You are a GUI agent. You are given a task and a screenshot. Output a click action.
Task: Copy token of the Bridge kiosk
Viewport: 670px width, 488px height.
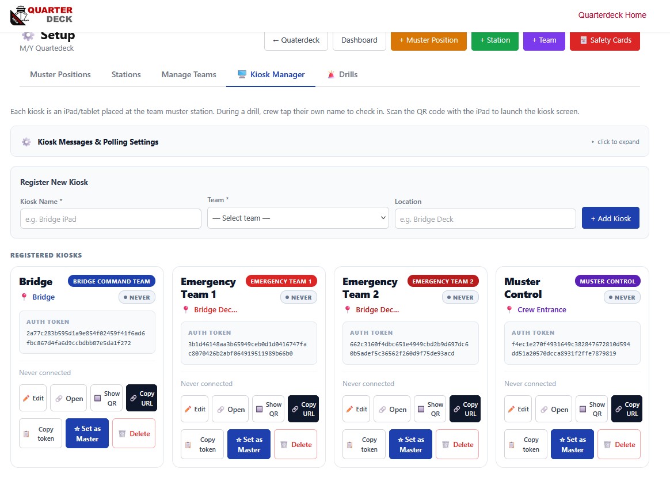tap(41, 434)
